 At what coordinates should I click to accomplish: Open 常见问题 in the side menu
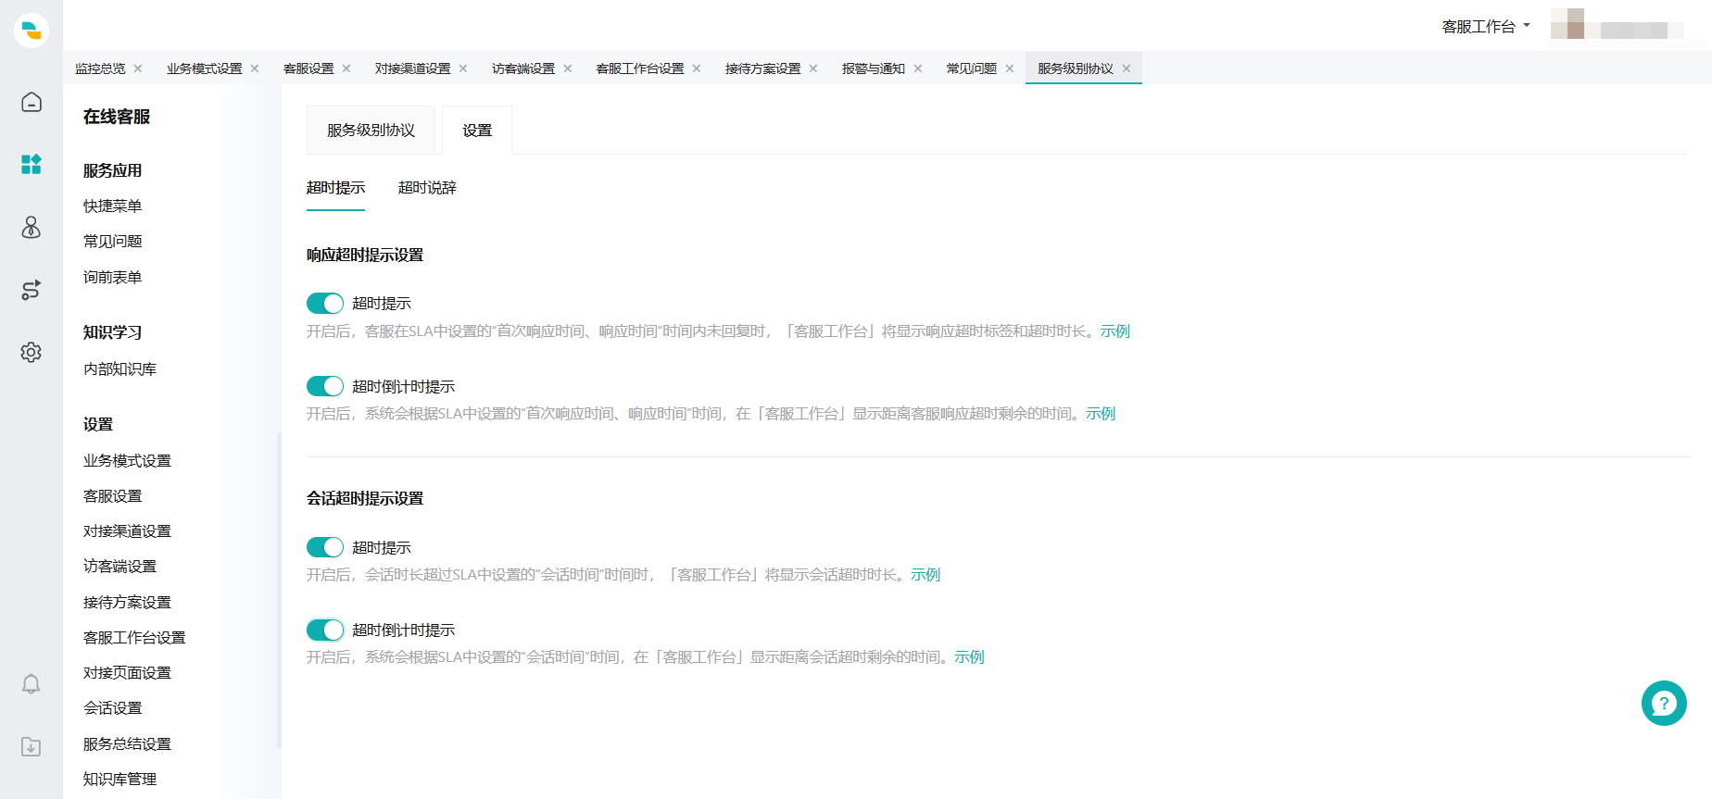click(x=112, y=242)
